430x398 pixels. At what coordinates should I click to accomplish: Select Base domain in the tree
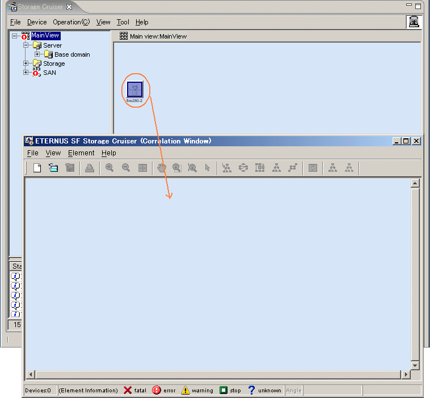coord(72,54)
